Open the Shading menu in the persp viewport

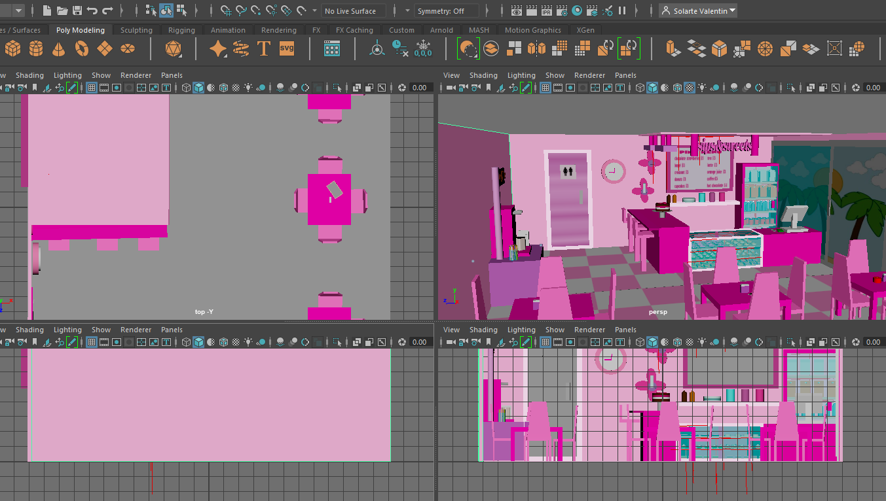pyautogui.click(x=483, y=75)
